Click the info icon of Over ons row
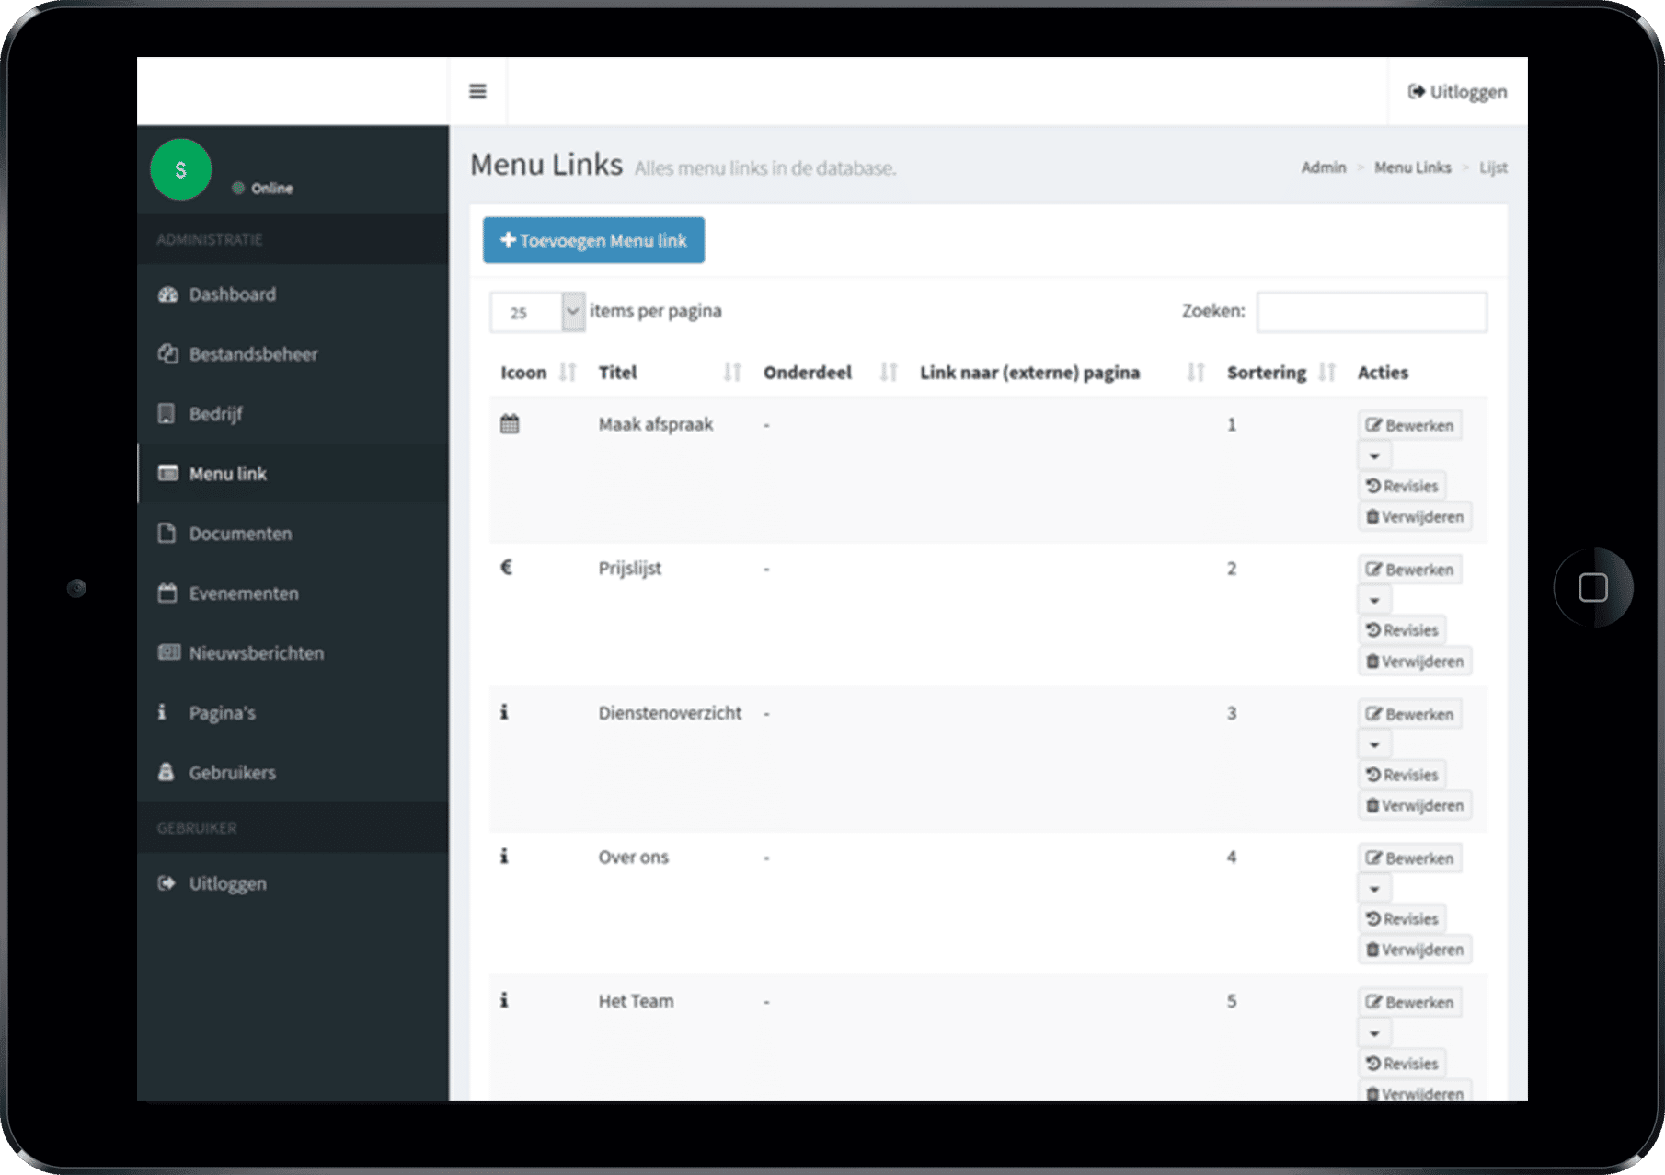Viewport: 1665px width, 1175px height. coord(504,857)
